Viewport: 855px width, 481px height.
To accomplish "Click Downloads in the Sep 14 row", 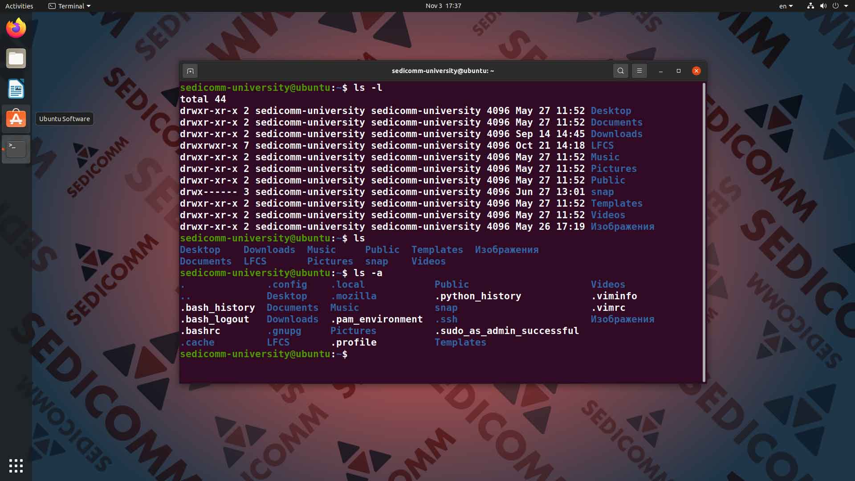I will 617,134.
